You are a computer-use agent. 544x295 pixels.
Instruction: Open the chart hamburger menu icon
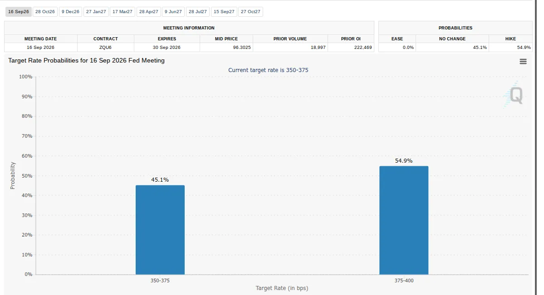(x=523, y=61)
